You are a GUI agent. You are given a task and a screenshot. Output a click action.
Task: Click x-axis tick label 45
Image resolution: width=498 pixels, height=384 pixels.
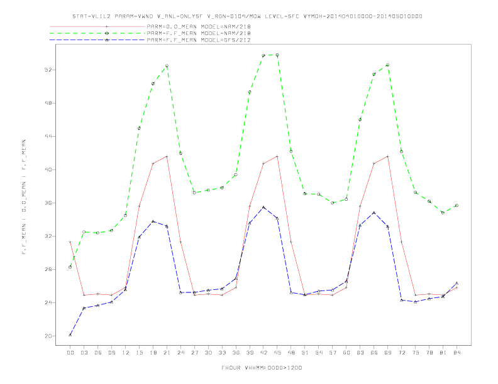(x=277, y=353)
